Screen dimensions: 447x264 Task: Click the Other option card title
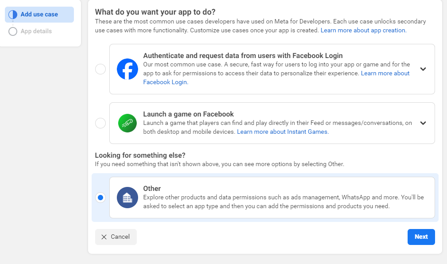pyautogui.click(x=152, y=189)
